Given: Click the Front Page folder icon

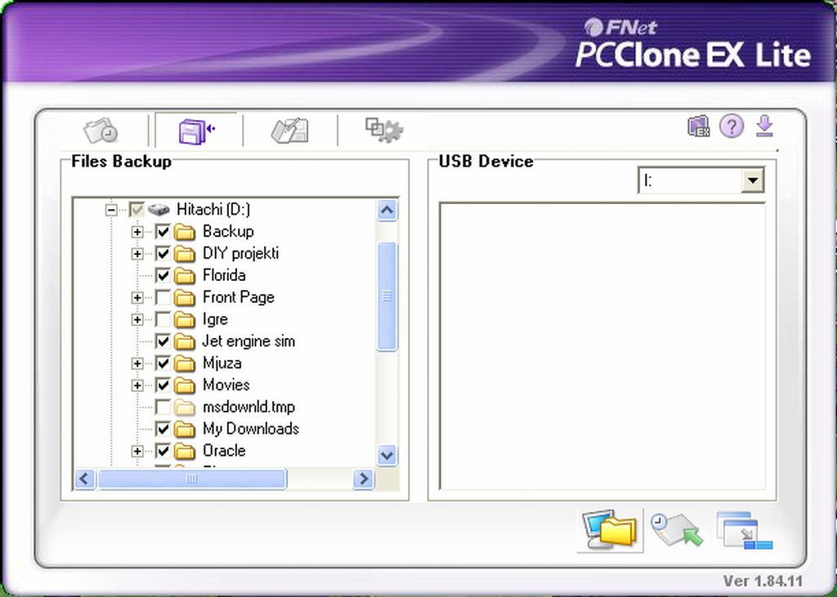Looking at the screenshot, I should point(185,298).
